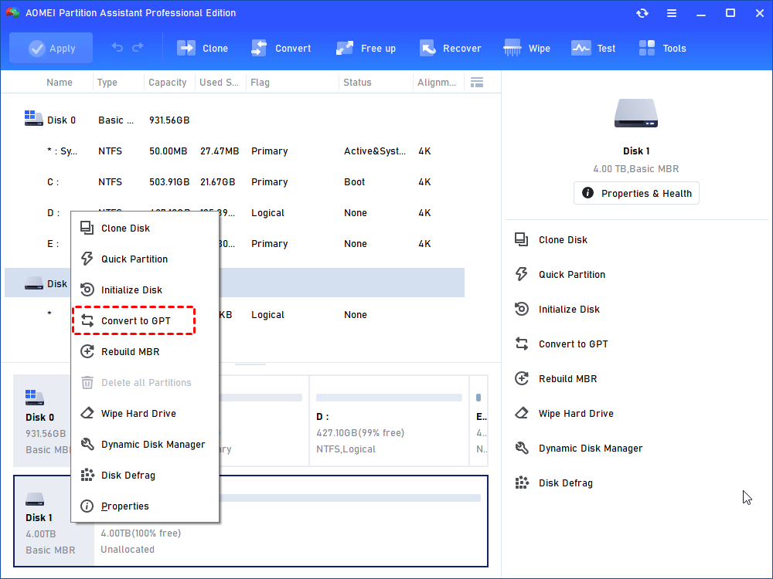The height and width of the screenshot is (579, 773).
Task: Click Rebuild MBR icon in context menu
Action: click(x=87, y=351)
